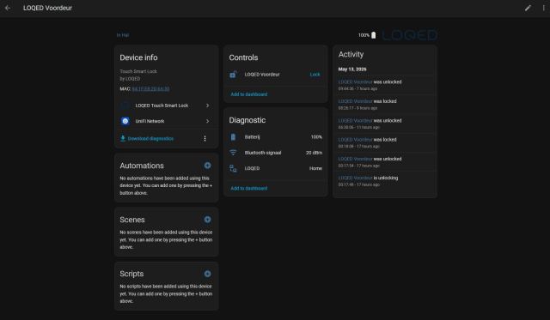Click the UniFi Network integration icon

tap(125, 121)
